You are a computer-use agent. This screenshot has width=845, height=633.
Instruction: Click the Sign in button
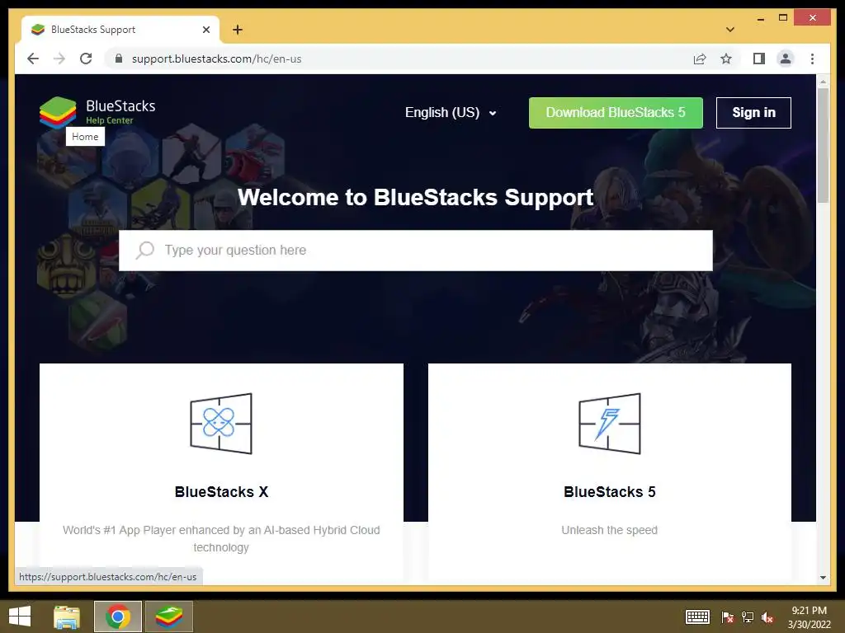coord(753,112)
